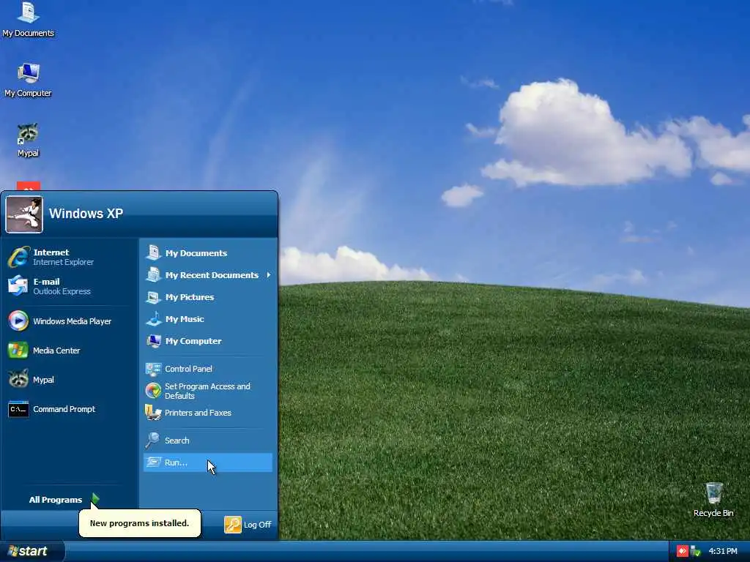Open My Documents in Start menu

pos(208,252)
